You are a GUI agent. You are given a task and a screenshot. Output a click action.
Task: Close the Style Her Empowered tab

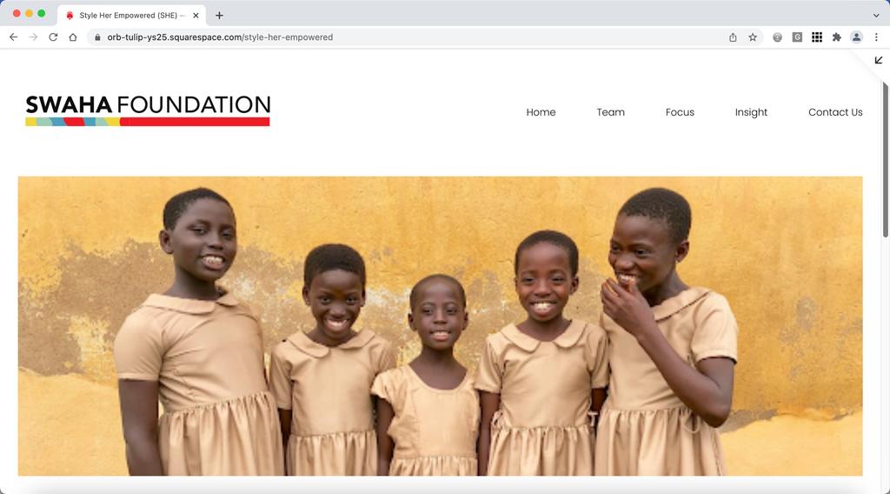[196, 16]
